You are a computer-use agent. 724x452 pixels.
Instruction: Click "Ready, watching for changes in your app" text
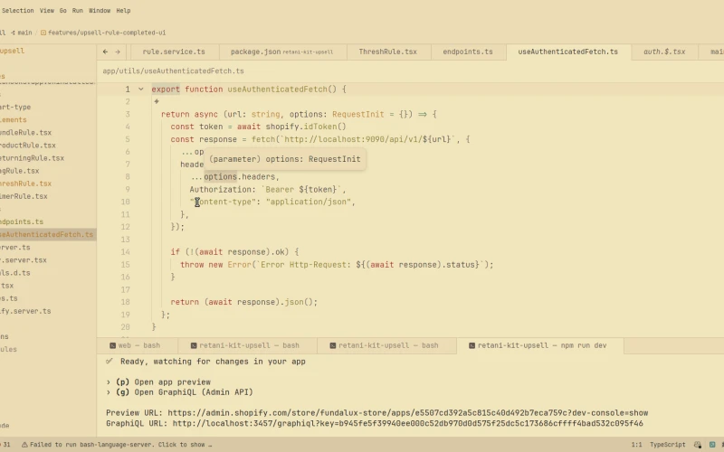click(x=213, y=362)
